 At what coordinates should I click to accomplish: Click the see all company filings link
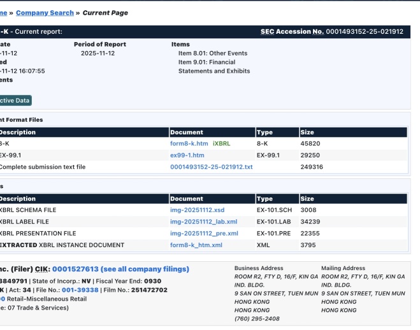click(145, 269)
